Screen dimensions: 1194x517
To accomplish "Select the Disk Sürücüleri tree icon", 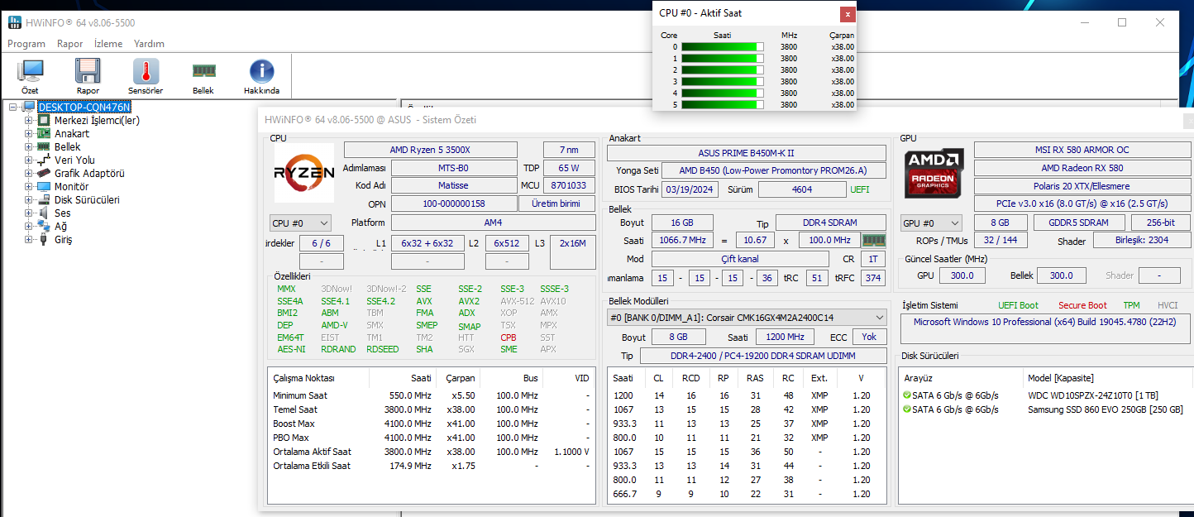I will pyautogui.click(x=44, y=199).
